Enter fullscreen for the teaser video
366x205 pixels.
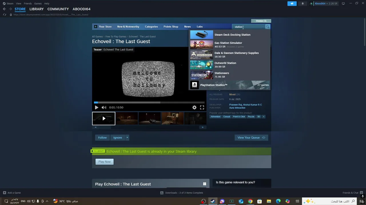click(x=202, y=107)
